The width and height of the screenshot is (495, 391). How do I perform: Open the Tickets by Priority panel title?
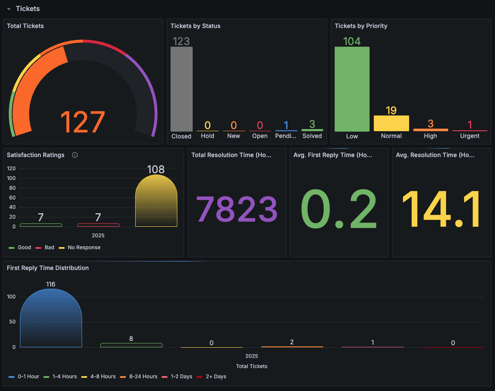click(x=361, y=26)
